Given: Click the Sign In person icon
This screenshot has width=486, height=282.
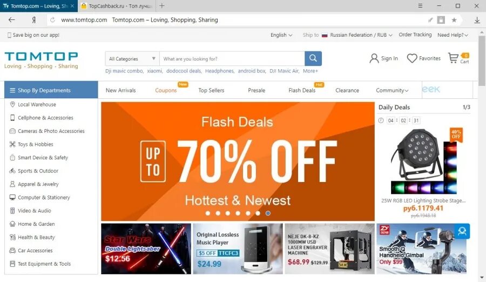Looking at the screenshot, I should pos(374,58).
